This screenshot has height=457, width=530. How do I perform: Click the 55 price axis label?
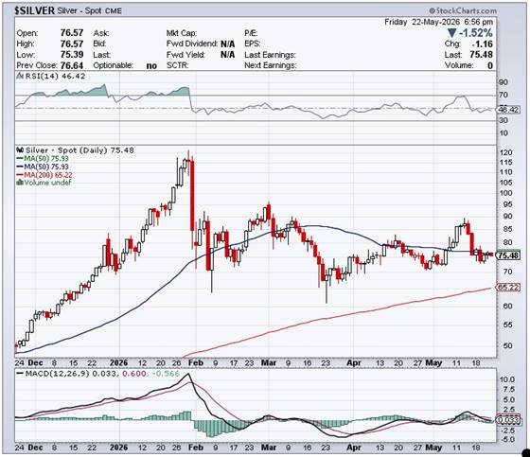pos(507,325)
